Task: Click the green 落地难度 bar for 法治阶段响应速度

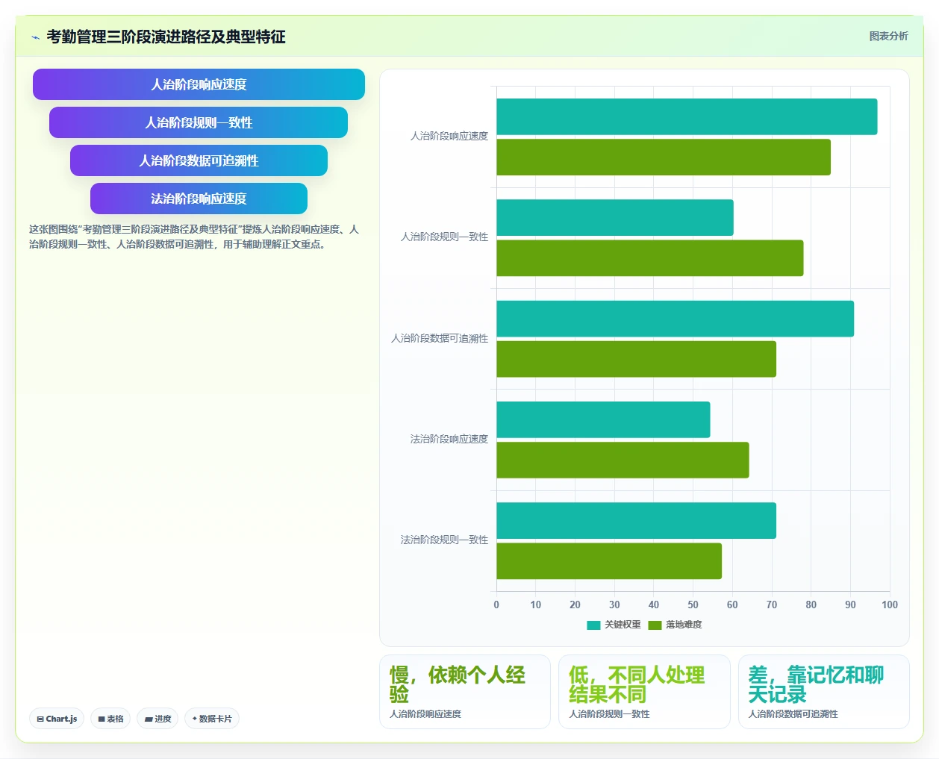Action: 623,460
